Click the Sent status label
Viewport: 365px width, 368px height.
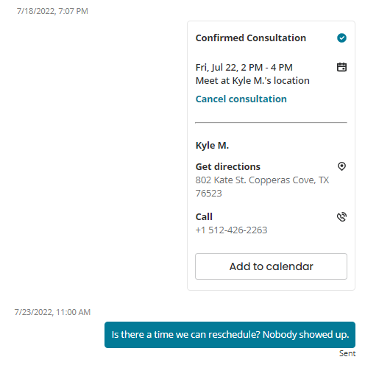pyautogui.click(x=347, y=353)
